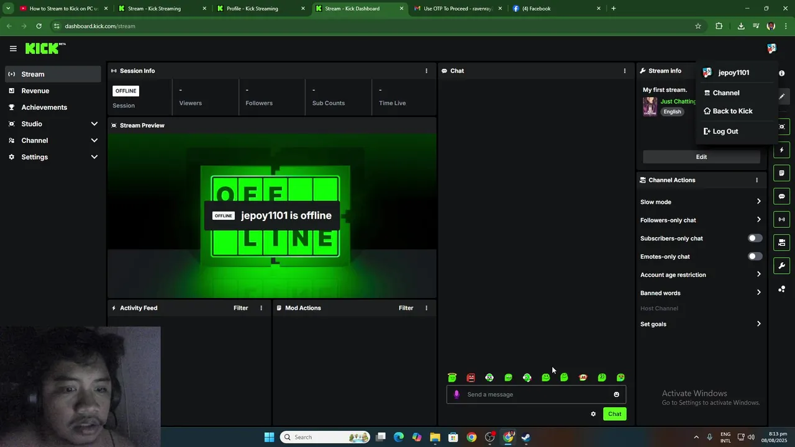Toggle Subscribers-only chat switch
Viewport: 795px width, 447px height.
(x=755, y=238)
